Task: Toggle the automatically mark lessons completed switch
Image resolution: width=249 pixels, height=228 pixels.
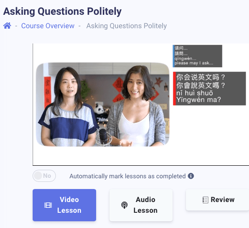Action: pos(44,176)
